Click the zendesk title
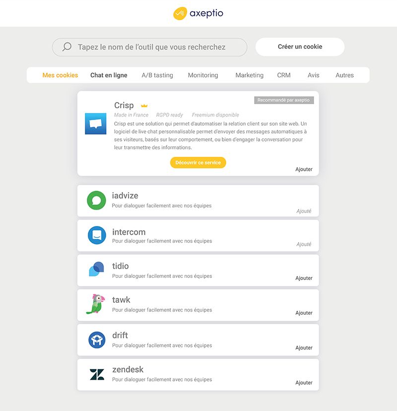 point(128,370)
